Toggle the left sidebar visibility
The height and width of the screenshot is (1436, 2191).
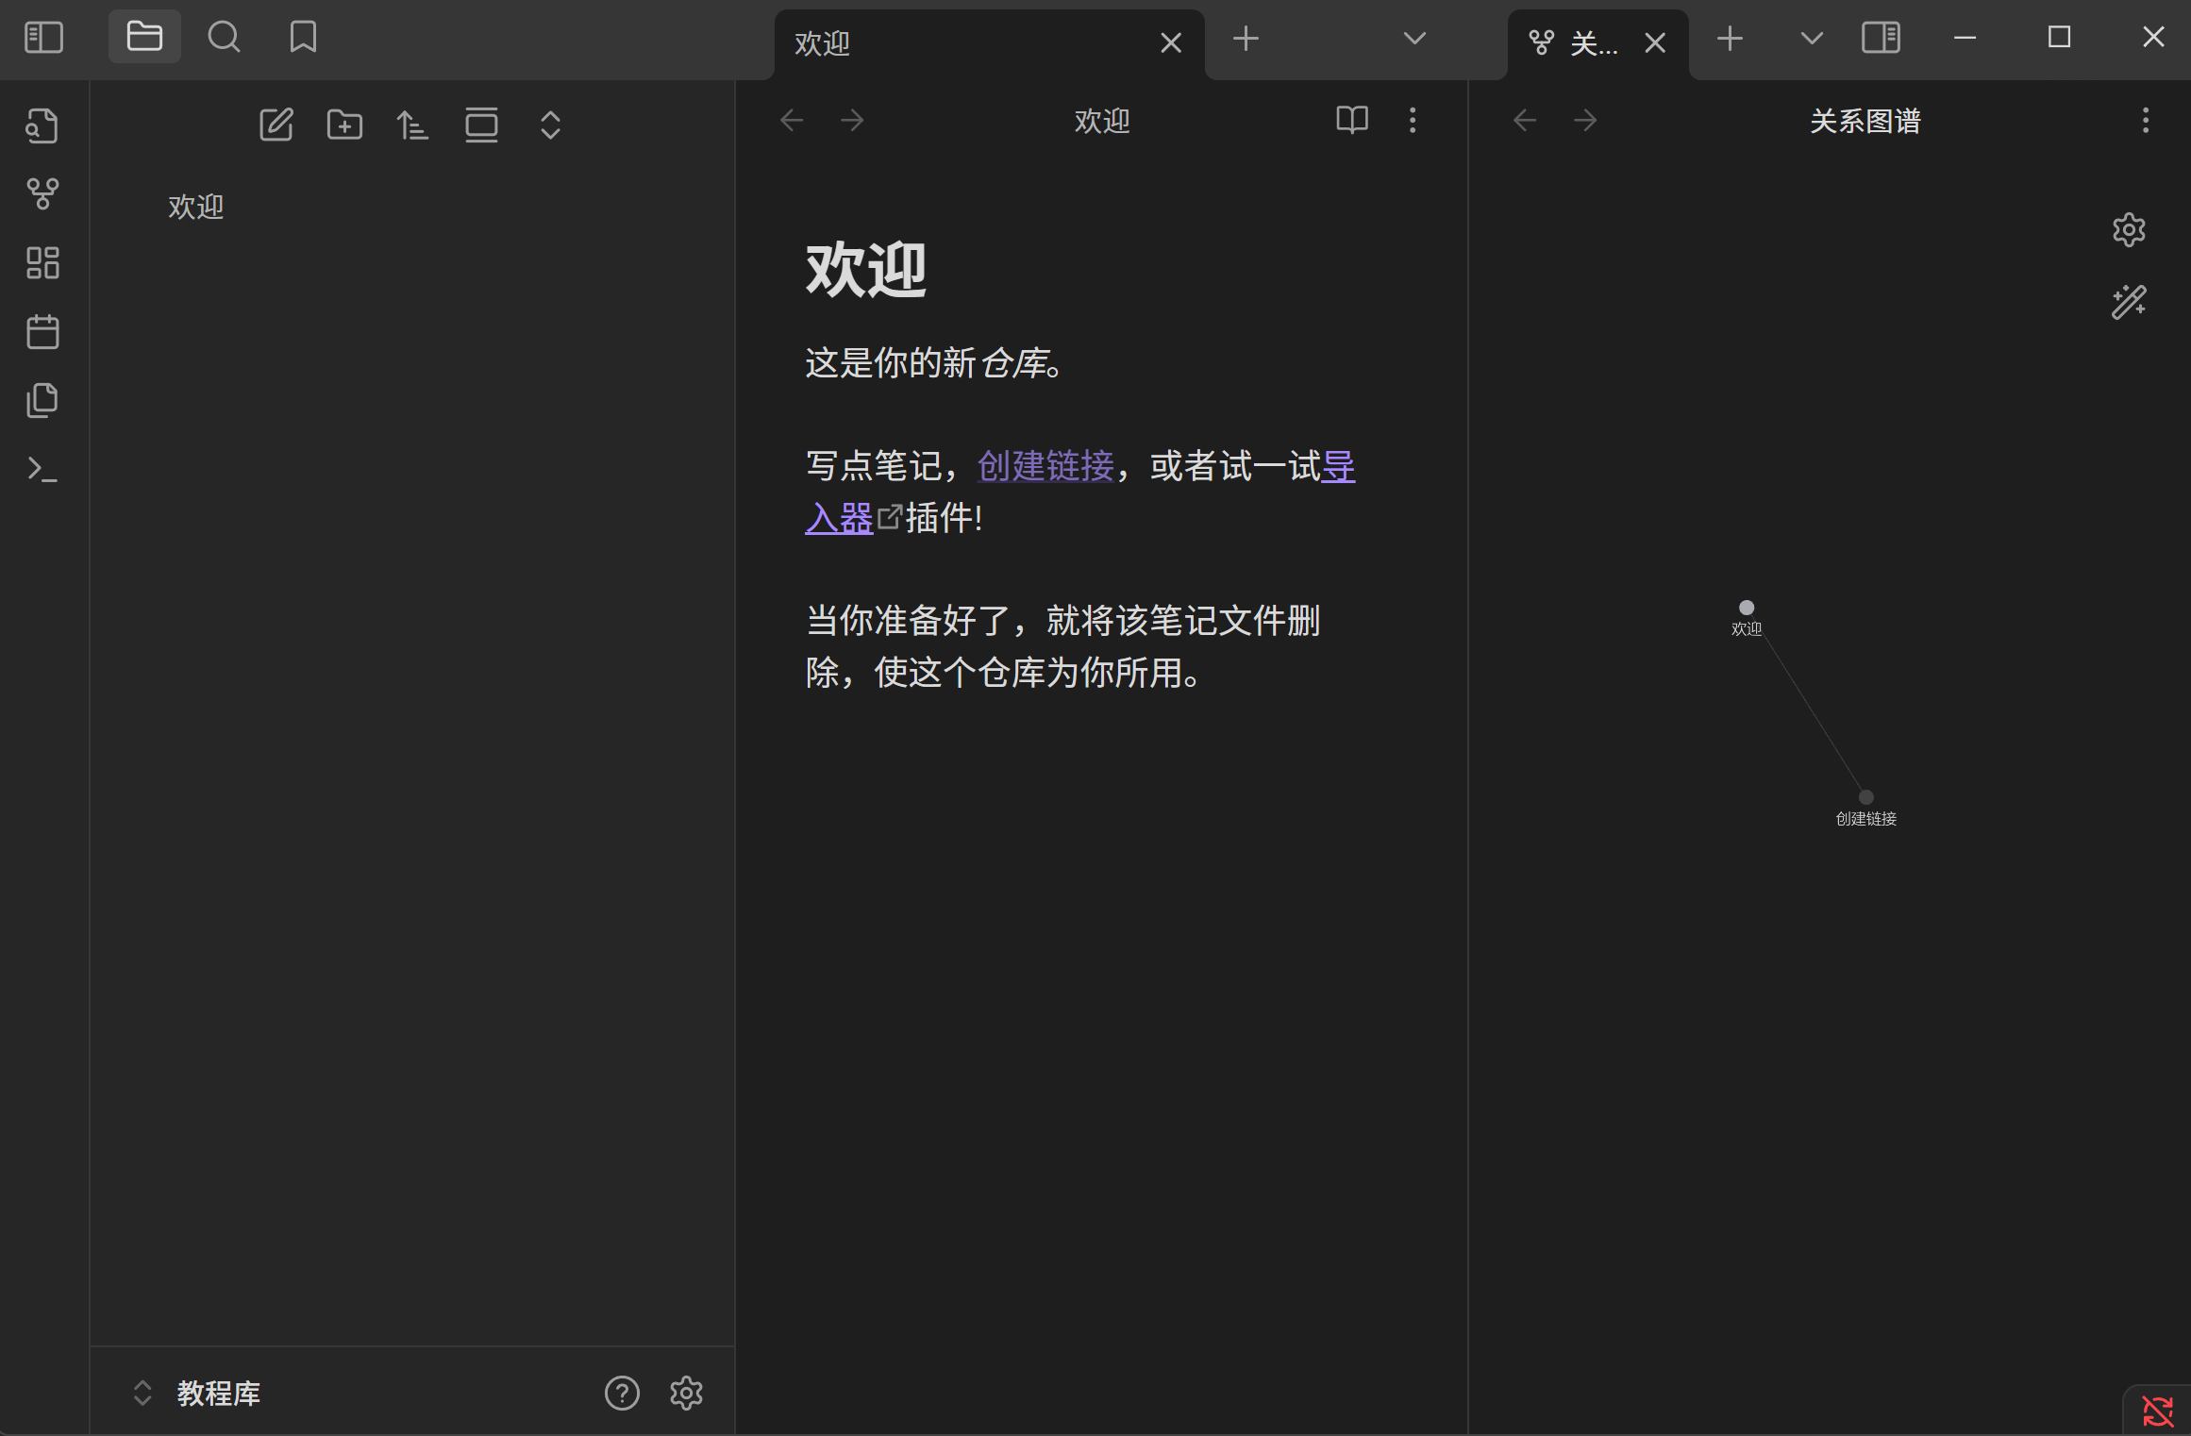[43, 38]
